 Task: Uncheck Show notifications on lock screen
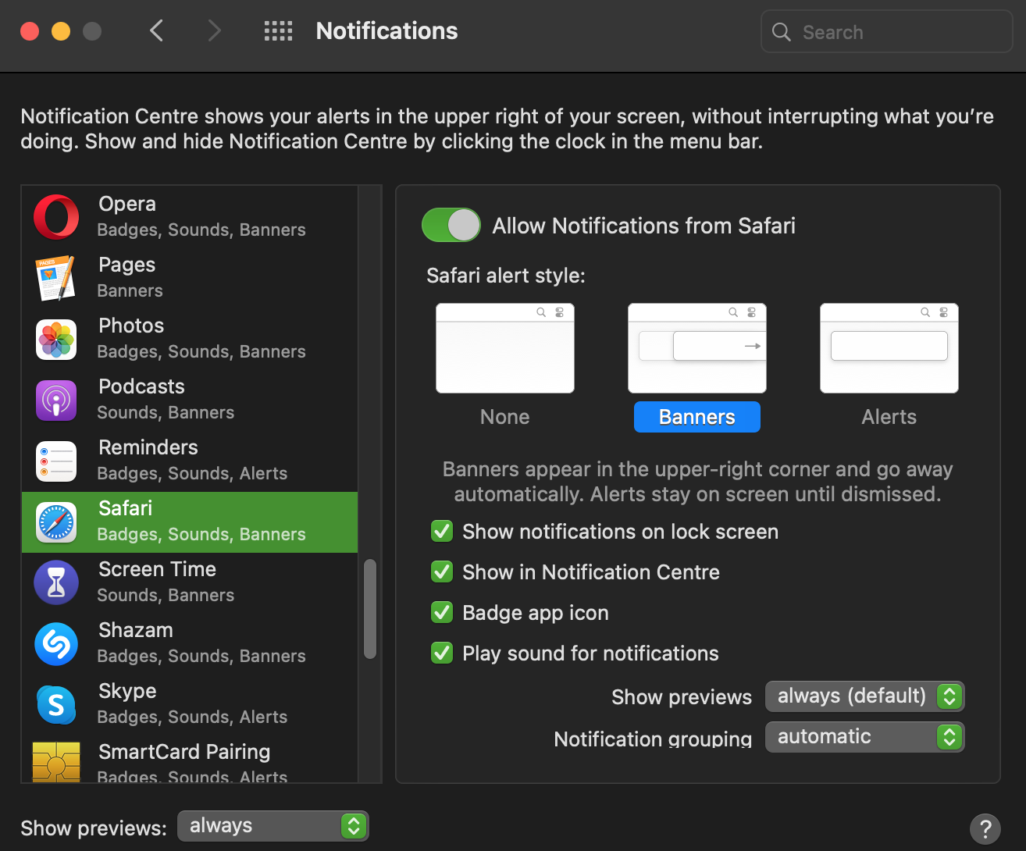coord(442,532)
